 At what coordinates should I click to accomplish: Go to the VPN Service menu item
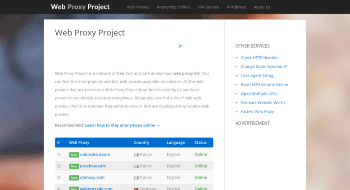[x=208, y=7]
